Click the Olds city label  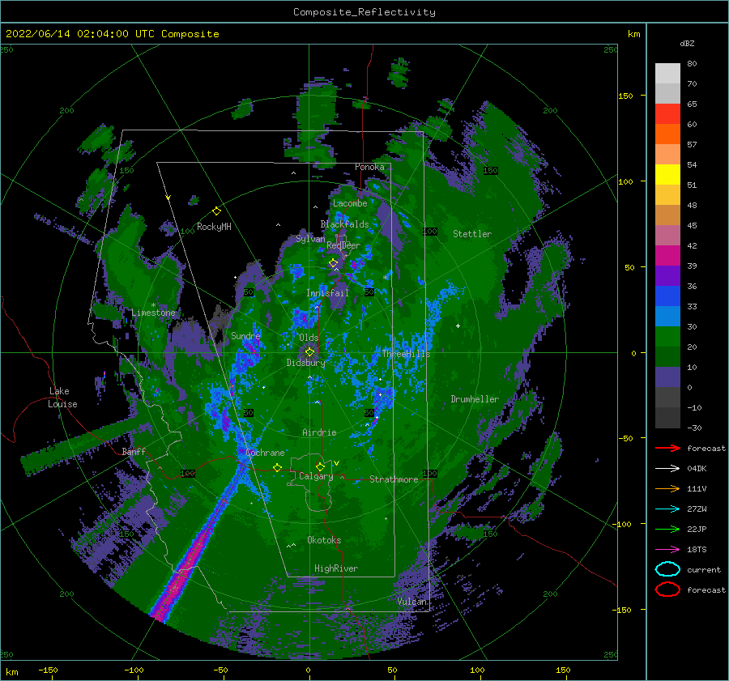coord(309,338)
